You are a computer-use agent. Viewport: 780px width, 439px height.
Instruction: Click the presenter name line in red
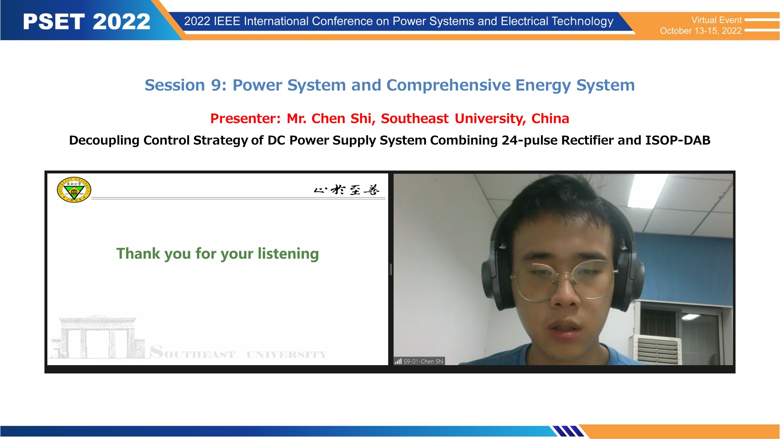(390, 118)
